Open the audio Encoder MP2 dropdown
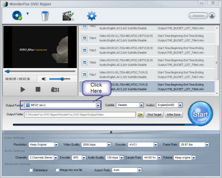Screen dimensions: 222x178 pyautogui.click(x=84, y=158)
